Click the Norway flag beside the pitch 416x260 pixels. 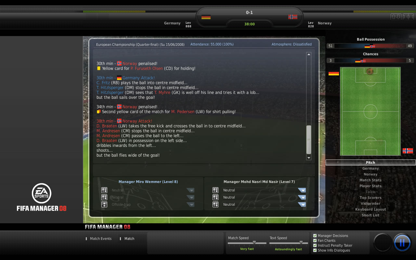click(408, 151)
